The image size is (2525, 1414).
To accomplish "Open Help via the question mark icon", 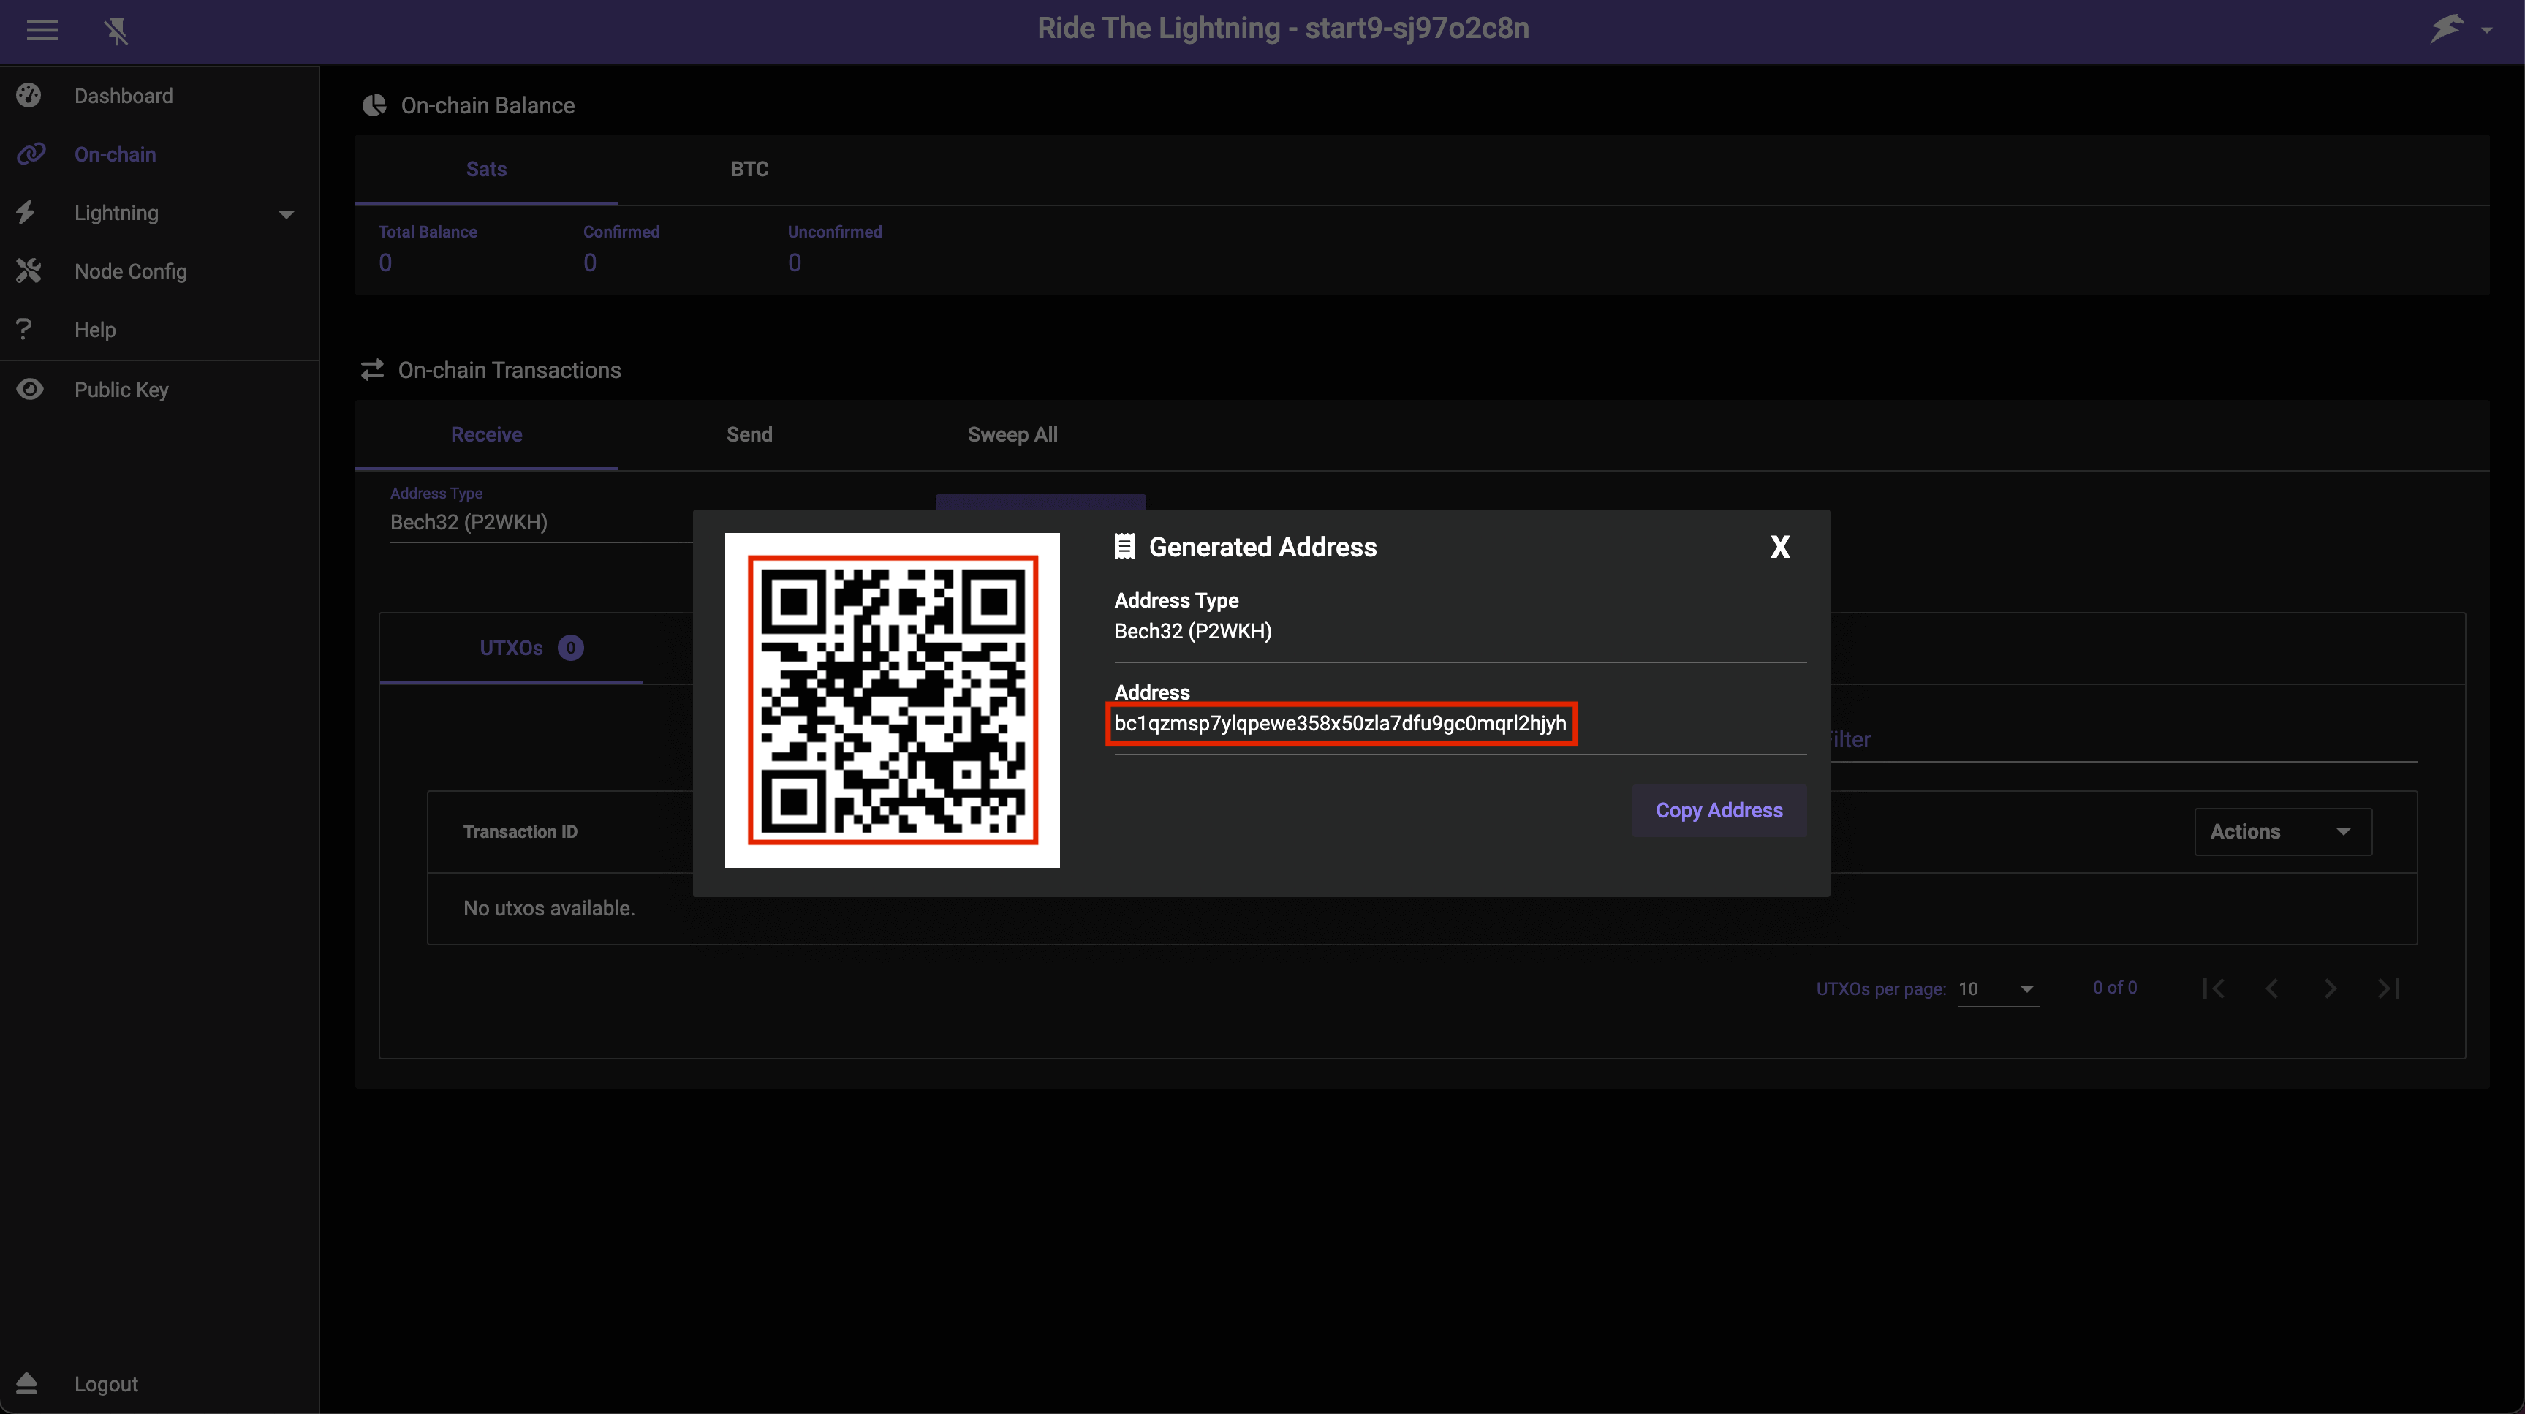I will 25,330.
